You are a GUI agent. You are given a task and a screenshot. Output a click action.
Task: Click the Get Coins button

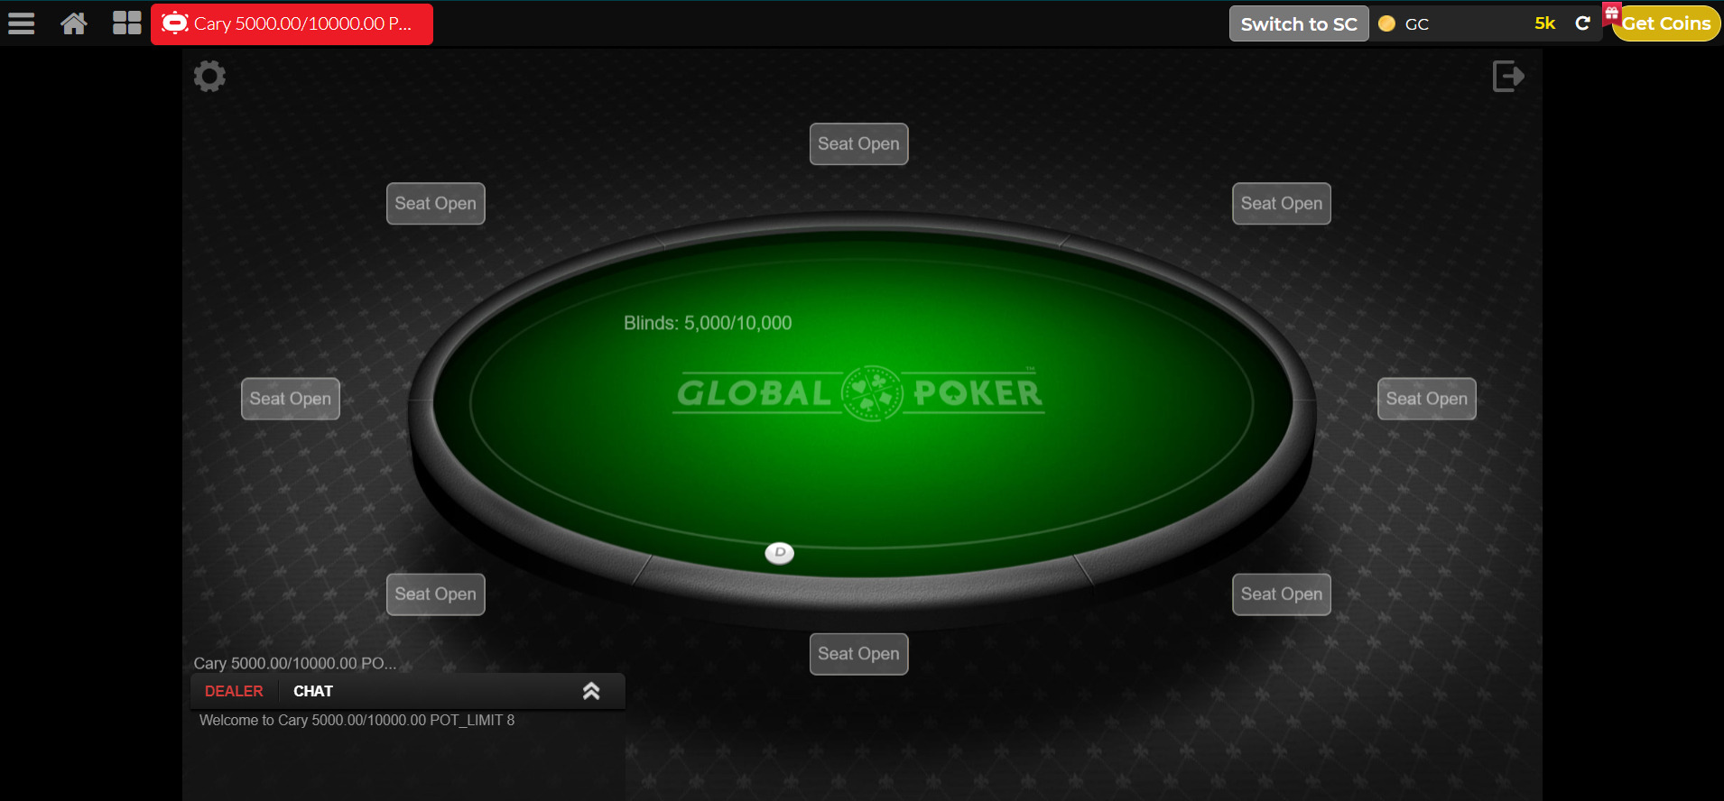click(x=1666, y=23)
